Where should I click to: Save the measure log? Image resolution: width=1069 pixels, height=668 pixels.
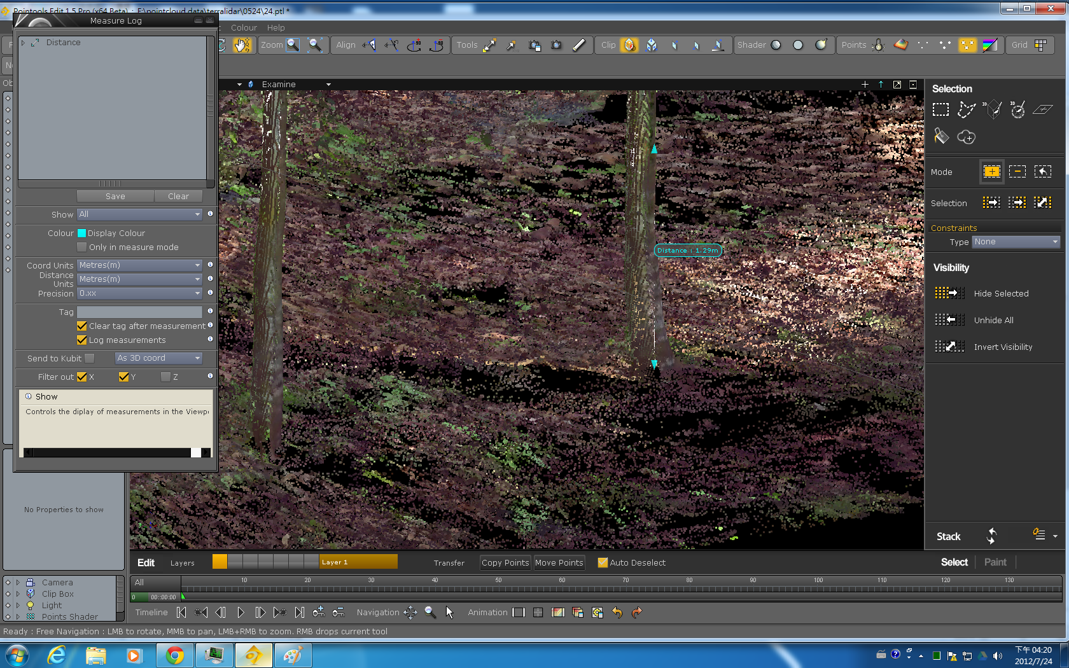pos(115,196)
